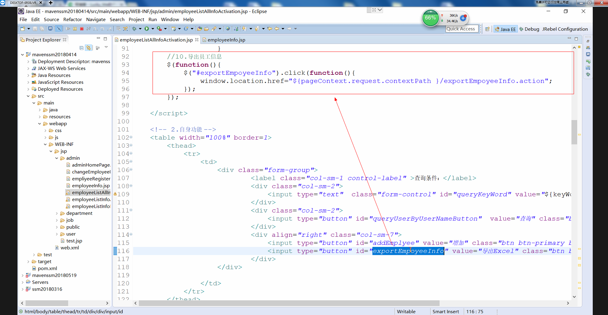Click the Disconnect debug icon
This screenshot has width=608, height=315.
coord(88,29)
